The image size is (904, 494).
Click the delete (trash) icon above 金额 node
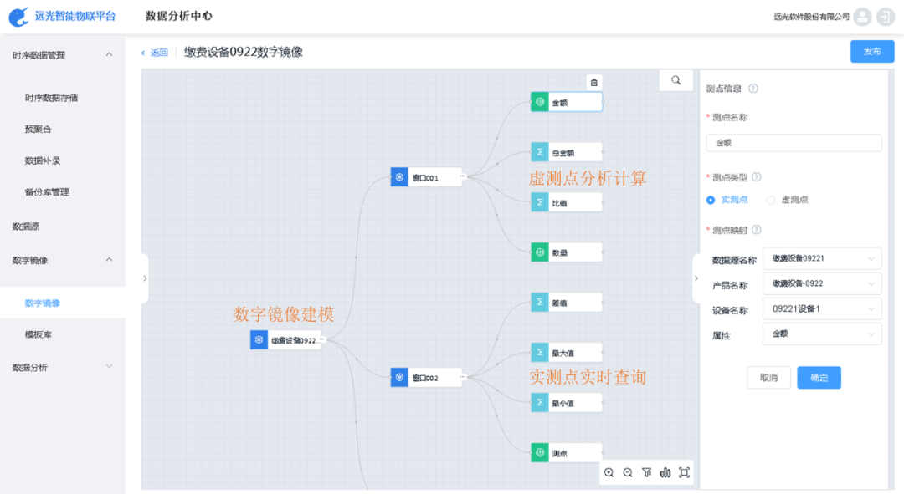592,81
